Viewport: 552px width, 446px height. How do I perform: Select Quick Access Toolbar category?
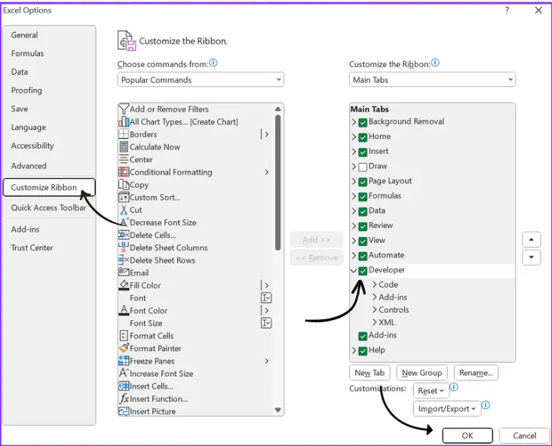point(48,208)
